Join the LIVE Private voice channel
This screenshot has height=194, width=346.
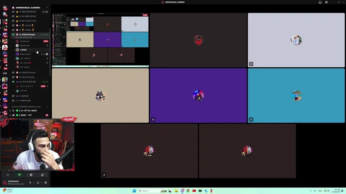click(x=30, y=77)
